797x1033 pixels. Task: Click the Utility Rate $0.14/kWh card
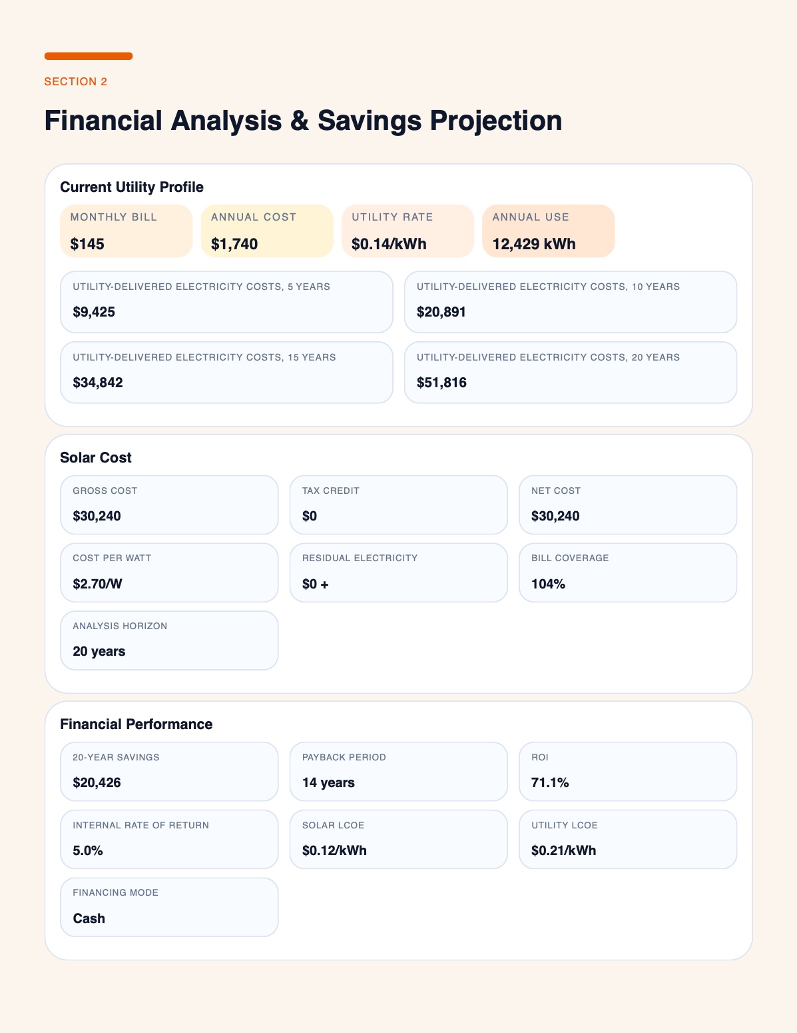click(407, 231)
